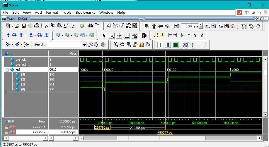269x147 pixels.
Task: Open the Format menu
Action: 52,13
